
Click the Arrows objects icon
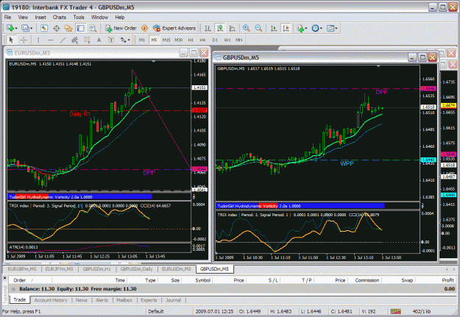pyautogui.click(x=124, y=40)
